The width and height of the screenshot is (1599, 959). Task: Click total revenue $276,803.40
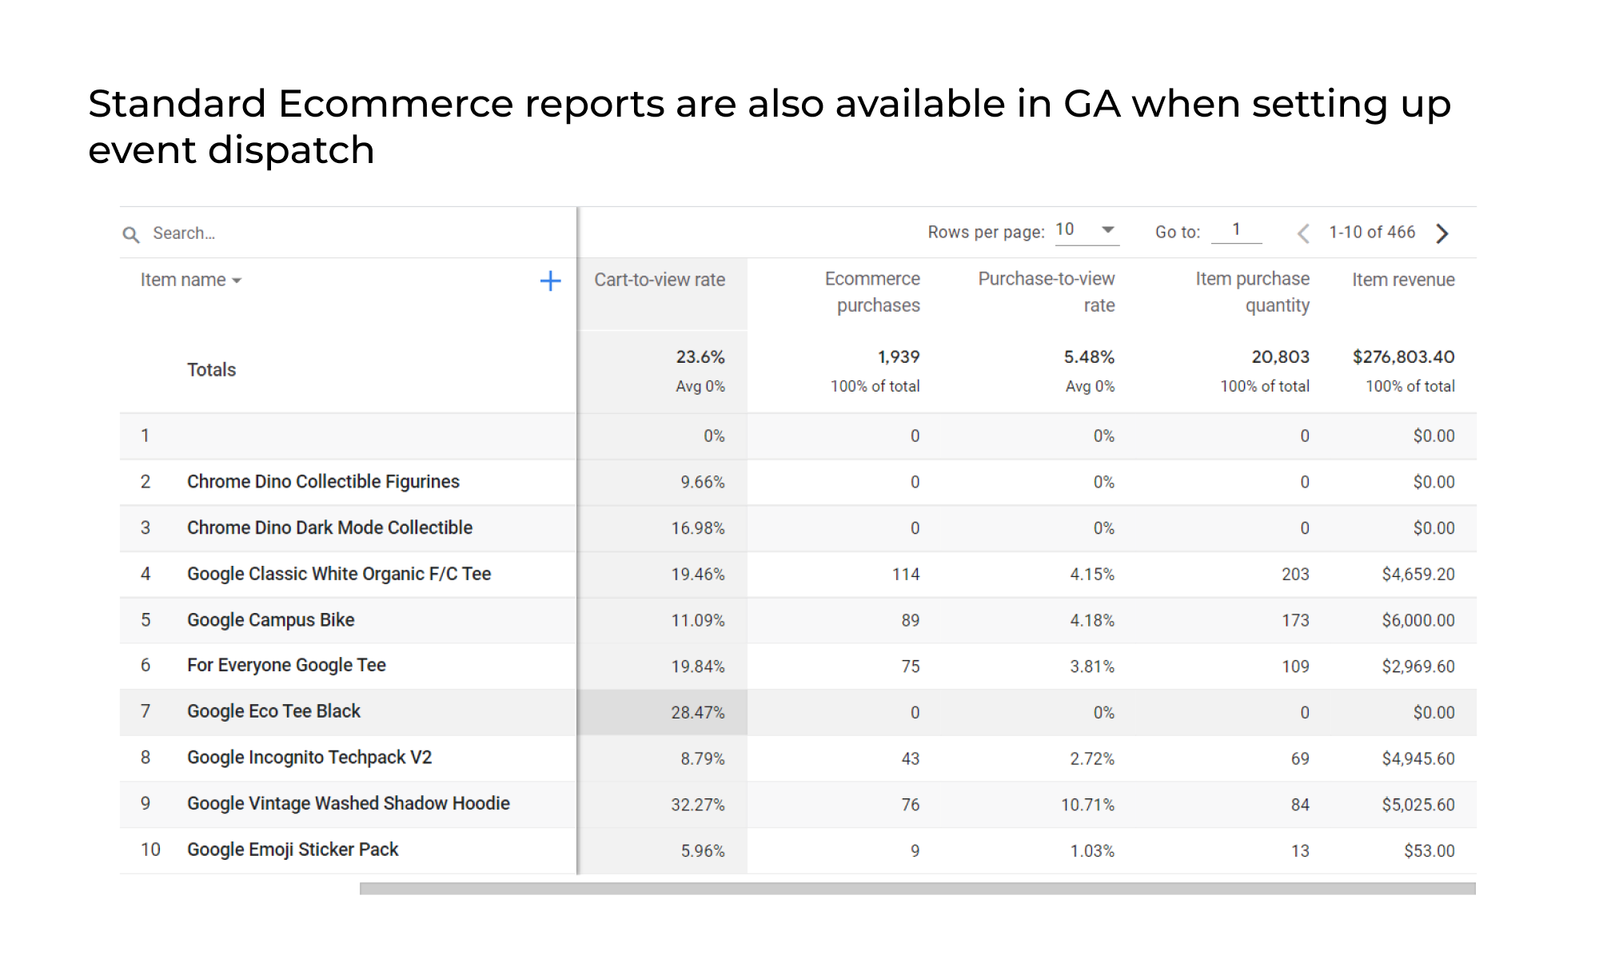click(x=1403, y=356)
